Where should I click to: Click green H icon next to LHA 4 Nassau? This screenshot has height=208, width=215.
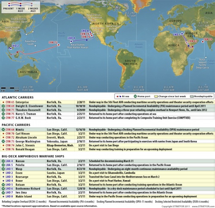(x=3, y=161)
